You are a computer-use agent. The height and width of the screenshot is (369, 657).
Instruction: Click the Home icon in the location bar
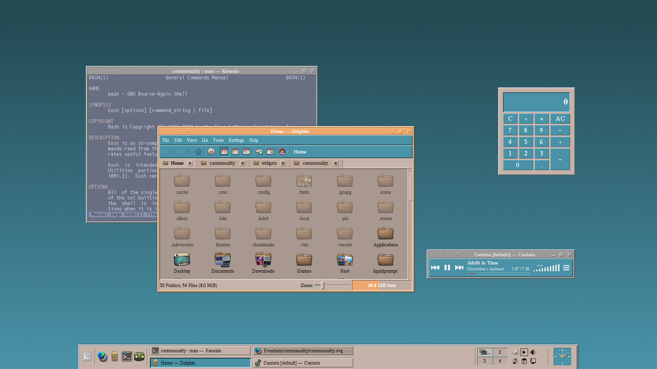coord(282,151)
